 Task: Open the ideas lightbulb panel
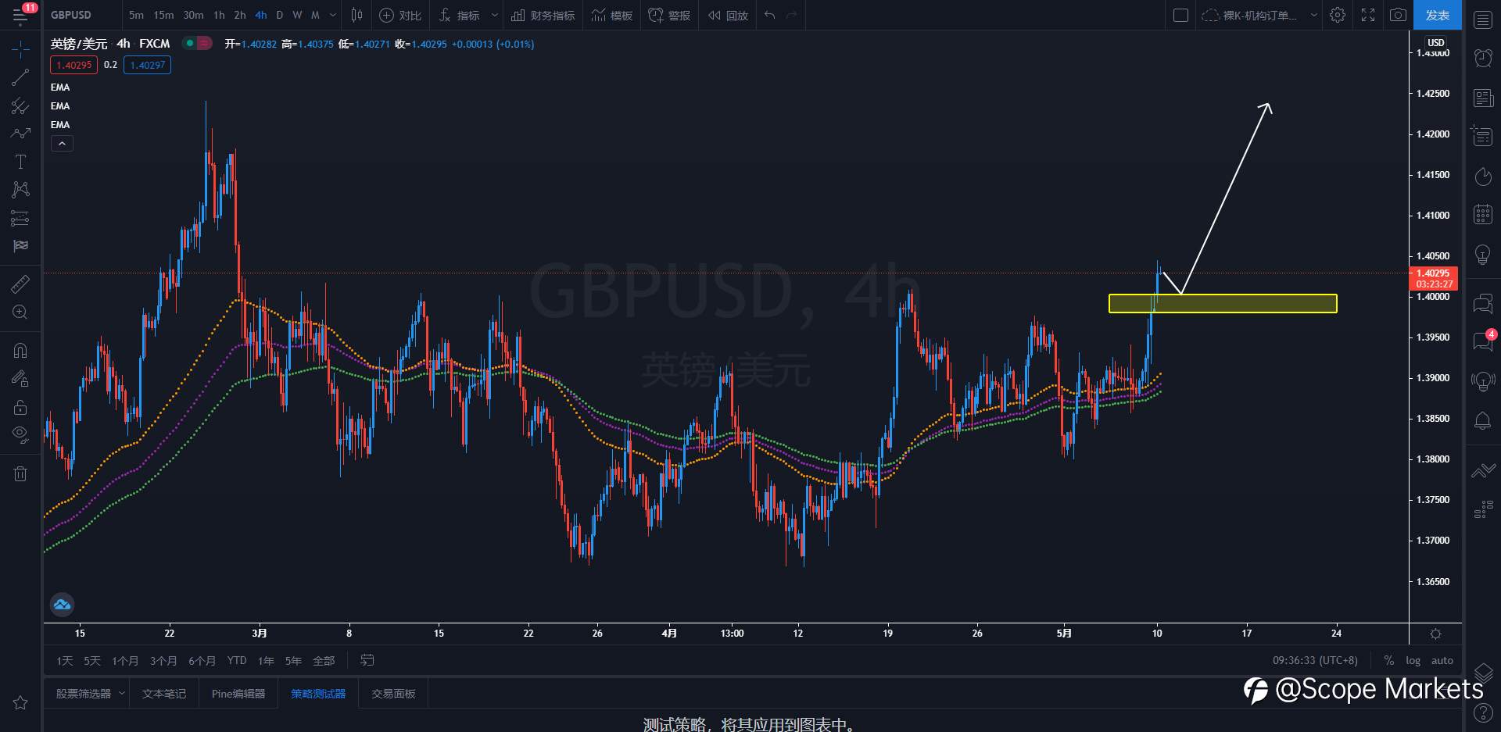tap(1482, 255)
